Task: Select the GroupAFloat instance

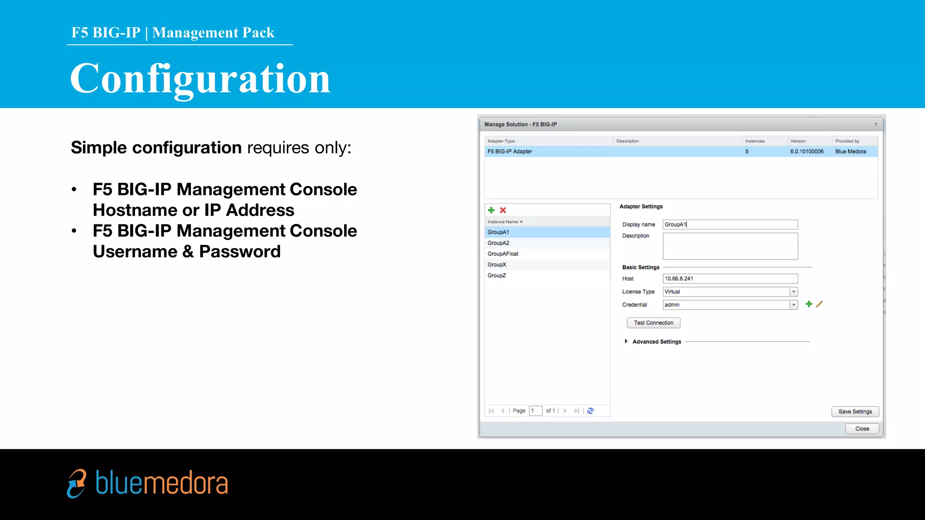Action: 503,254
